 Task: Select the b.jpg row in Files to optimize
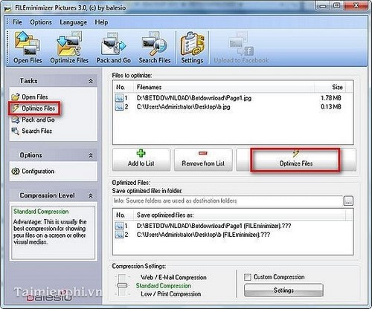pyautogui.click(x=233, y=107)
